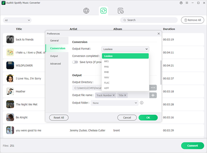Click Cancel in Preferences
This screenshot has height=153, width=207.
coord(127,118)
